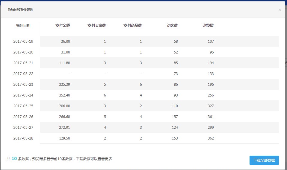Click visitor count 93 for 2017-05-24
The width and height of the screenshot is (287, 170).
coord(176,95)
